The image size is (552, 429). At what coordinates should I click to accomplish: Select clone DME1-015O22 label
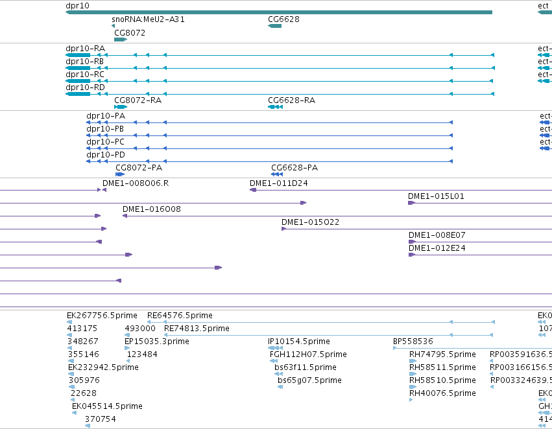click(x=311, y=222)
